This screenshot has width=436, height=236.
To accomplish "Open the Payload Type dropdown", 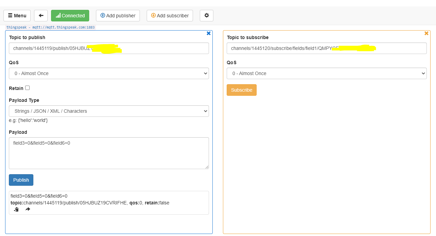I will tap(109, 111).
